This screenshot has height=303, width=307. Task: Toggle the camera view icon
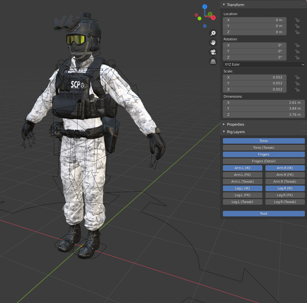pyautogui.click(x=213, y=52)
